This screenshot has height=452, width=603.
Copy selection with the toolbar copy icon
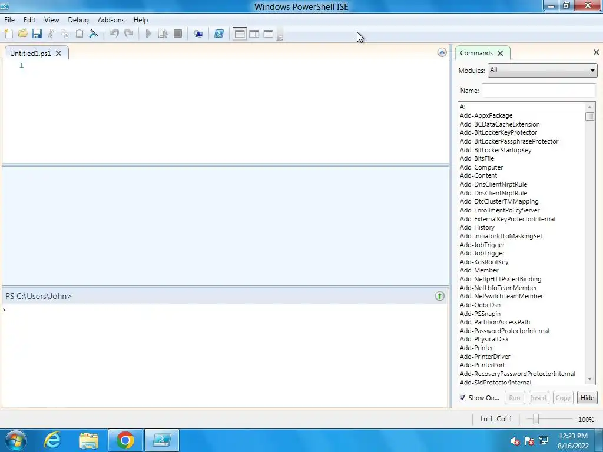point(65,34)
